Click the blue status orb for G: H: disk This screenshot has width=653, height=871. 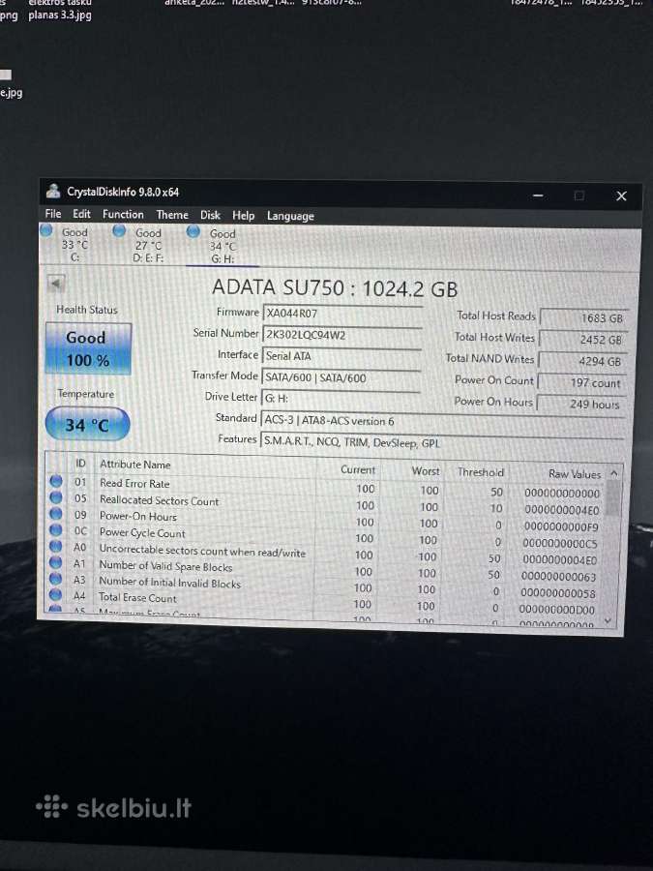193,231
